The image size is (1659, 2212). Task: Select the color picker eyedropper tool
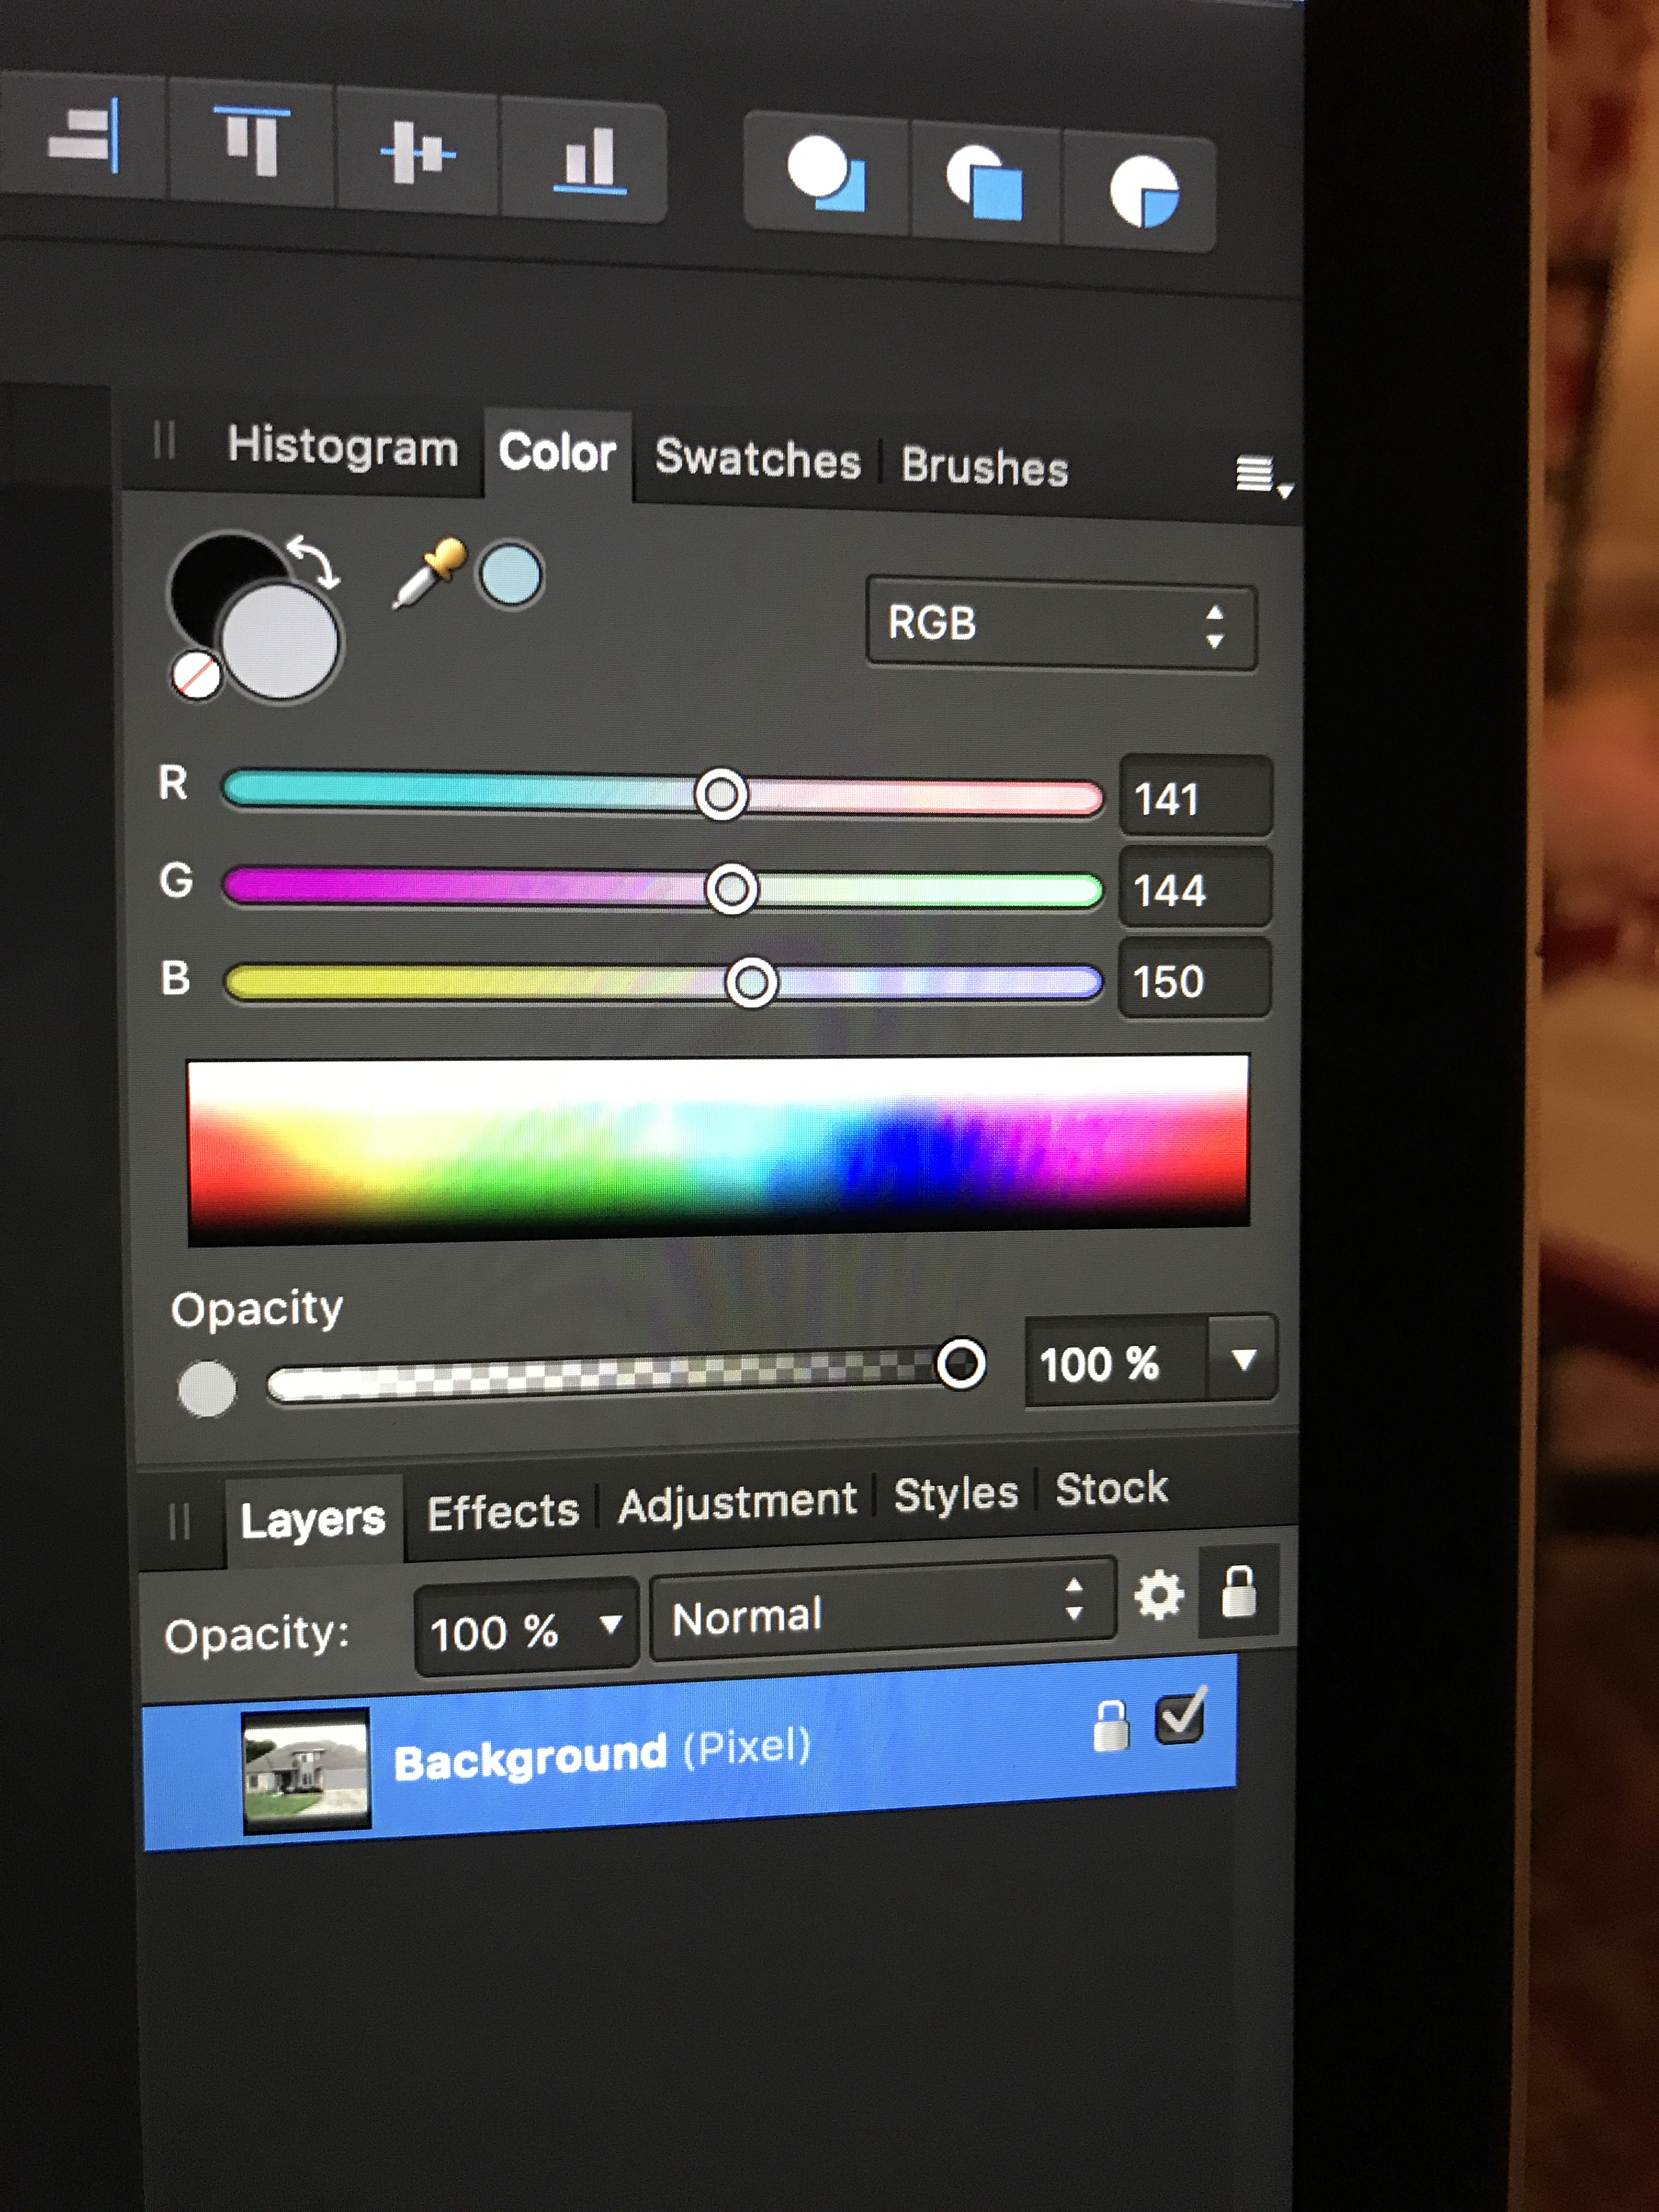428,574
